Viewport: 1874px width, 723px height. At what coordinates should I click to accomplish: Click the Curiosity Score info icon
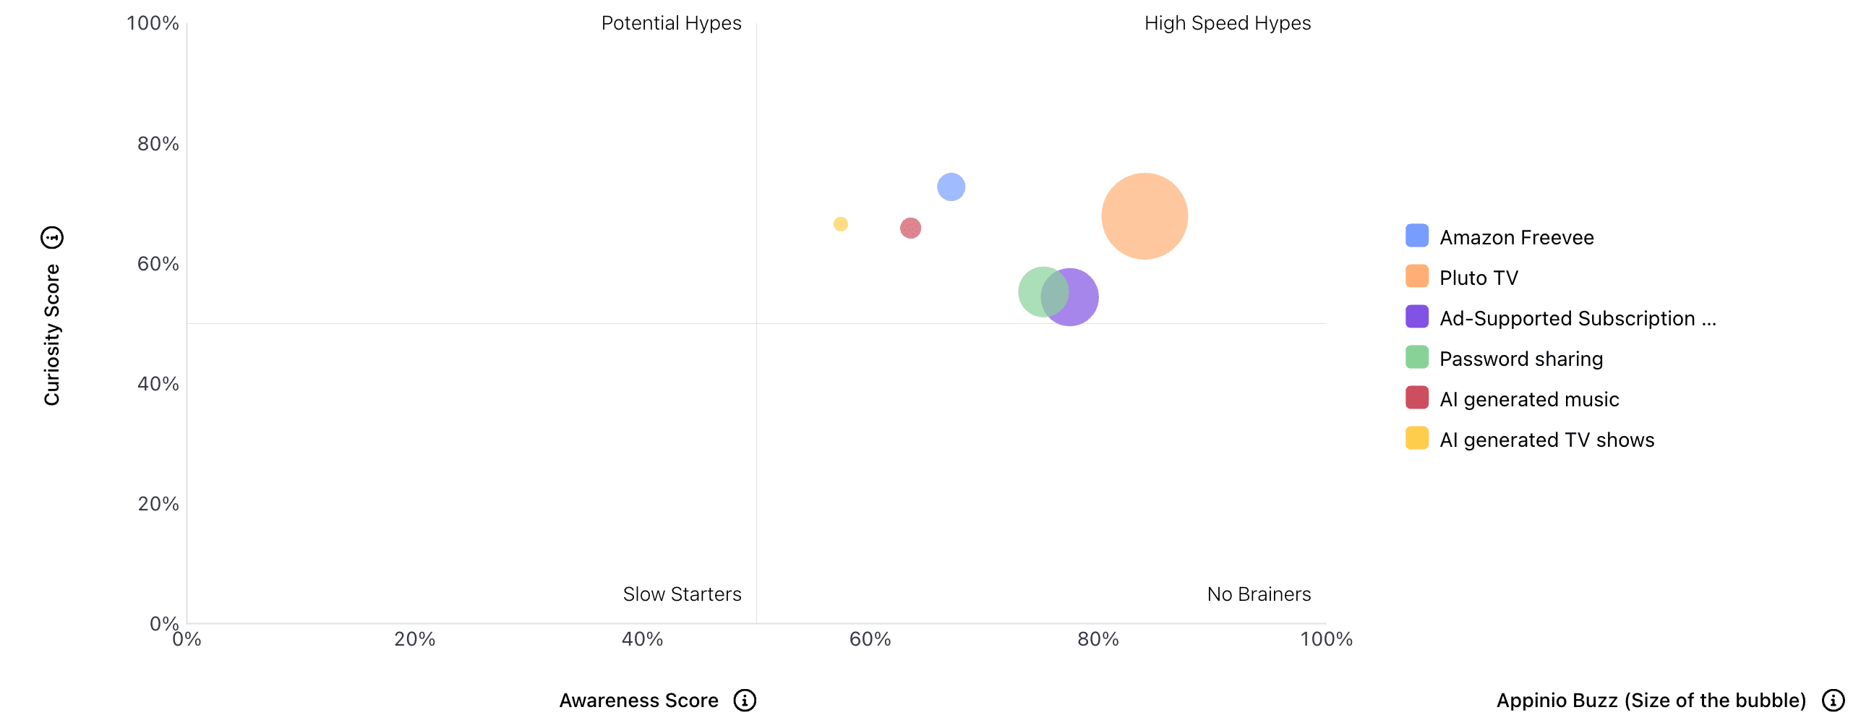(x=51, y=237)
